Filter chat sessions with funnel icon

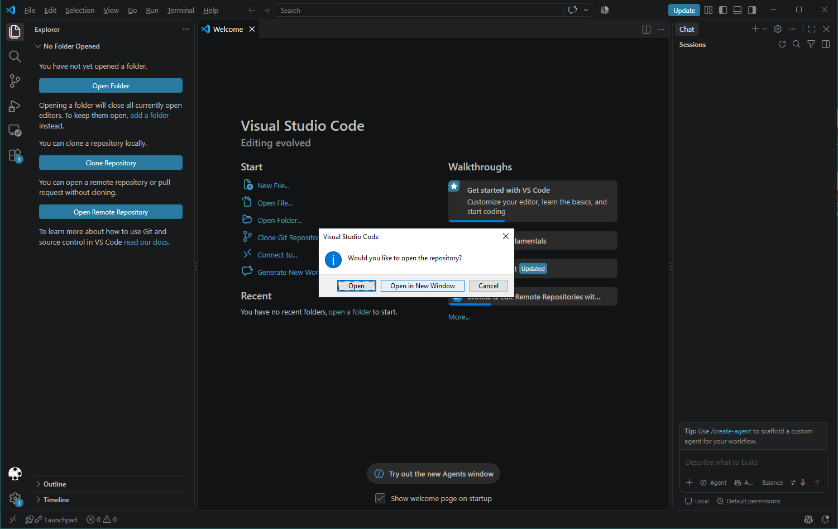811,44
